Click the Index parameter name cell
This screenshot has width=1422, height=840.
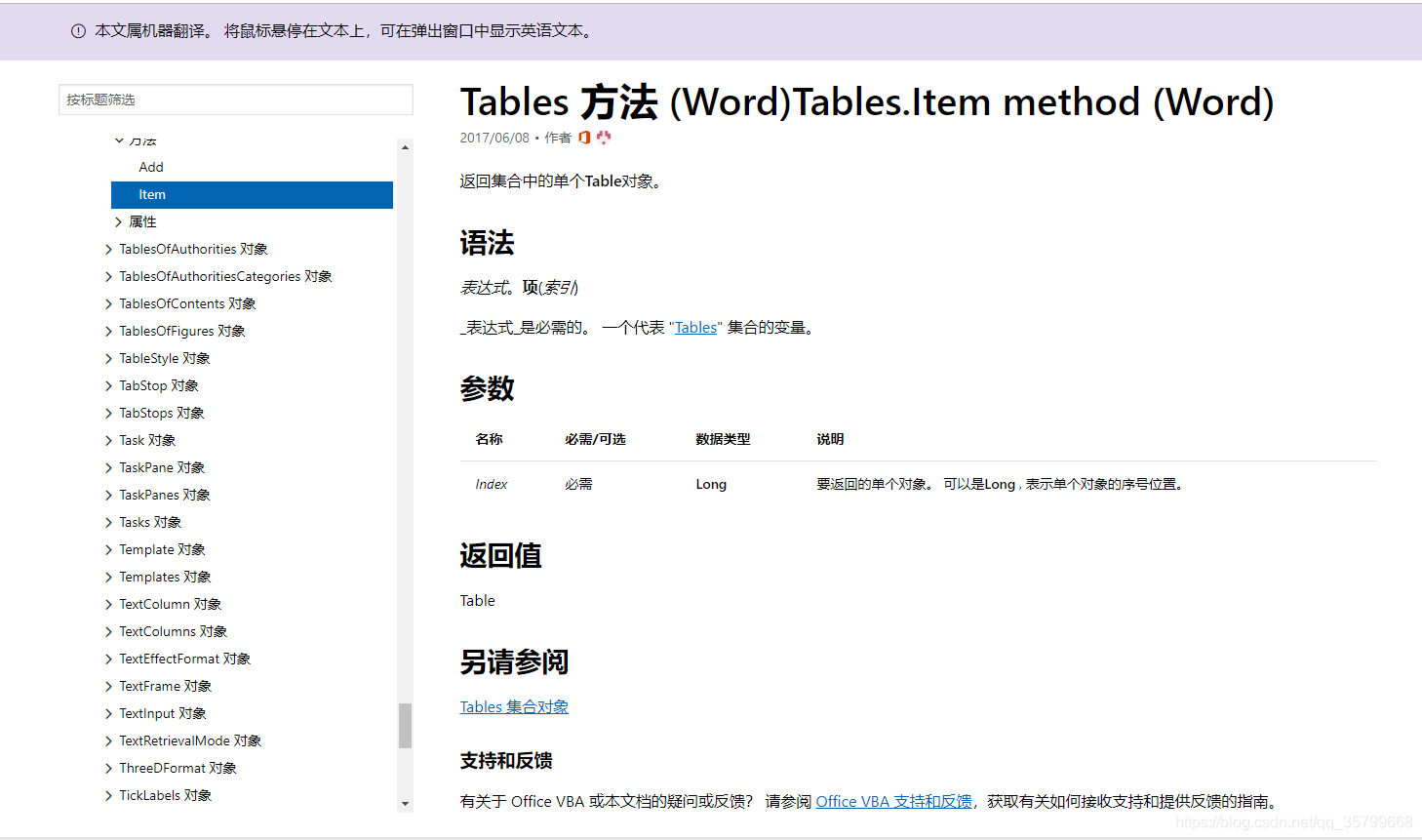[x=492, y=484]
